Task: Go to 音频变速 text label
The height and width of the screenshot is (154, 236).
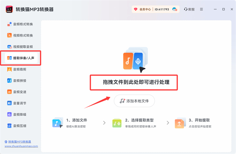Action: point(20,92)
